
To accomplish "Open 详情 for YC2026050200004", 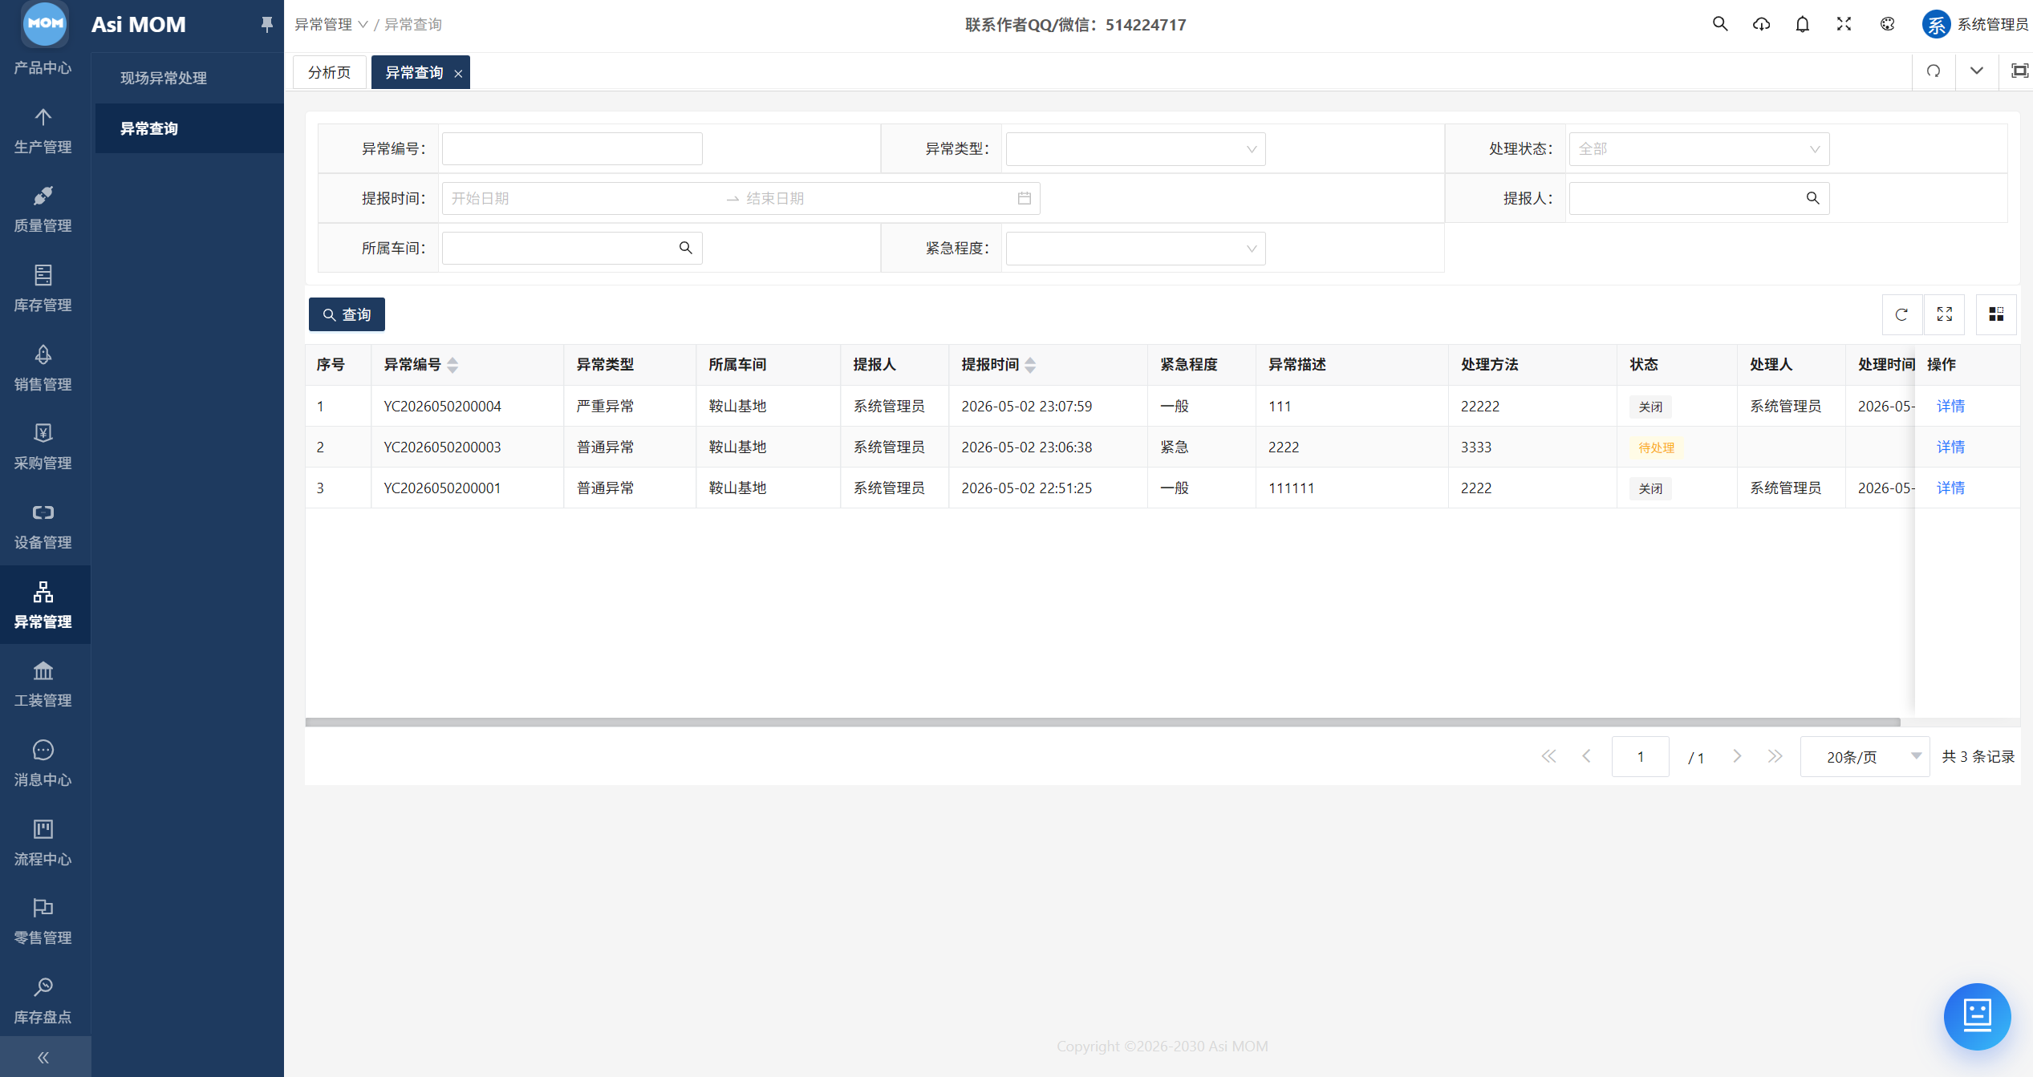I will click(x=1950, y=406).
